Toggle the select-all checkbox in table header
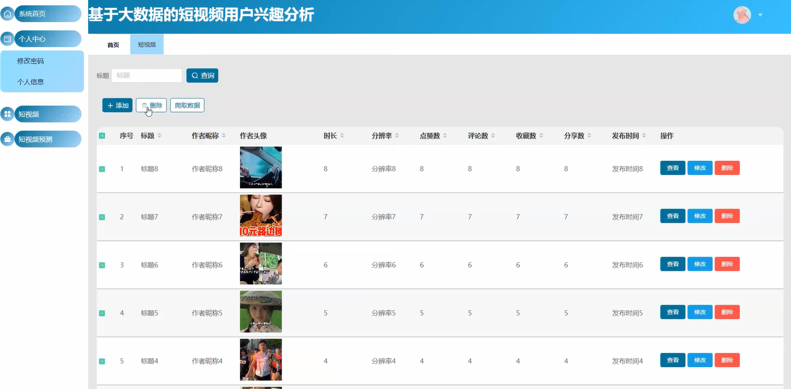The height and width of the screenshot is (389, 791). pyautogui.click(x=102, y=136)
